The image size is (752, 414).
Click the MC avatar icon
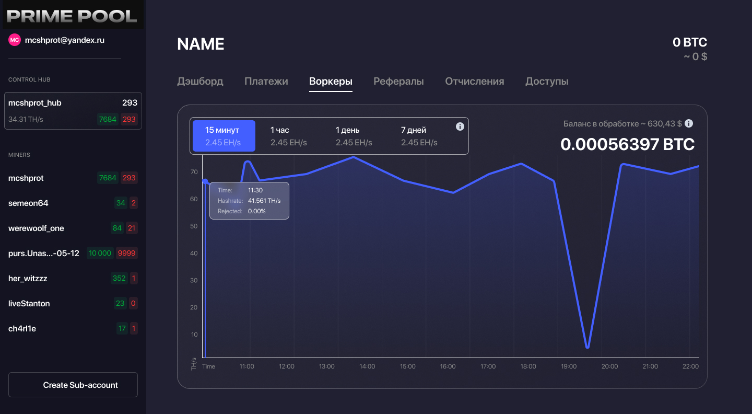pyautogui.click(x=14, y=39)
